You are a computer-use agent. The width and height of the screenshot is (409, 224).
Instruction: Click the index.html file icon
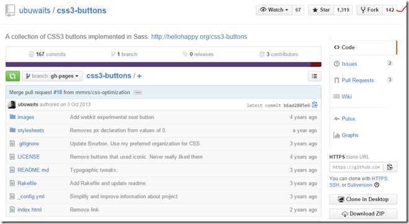[x=12, y=209]
